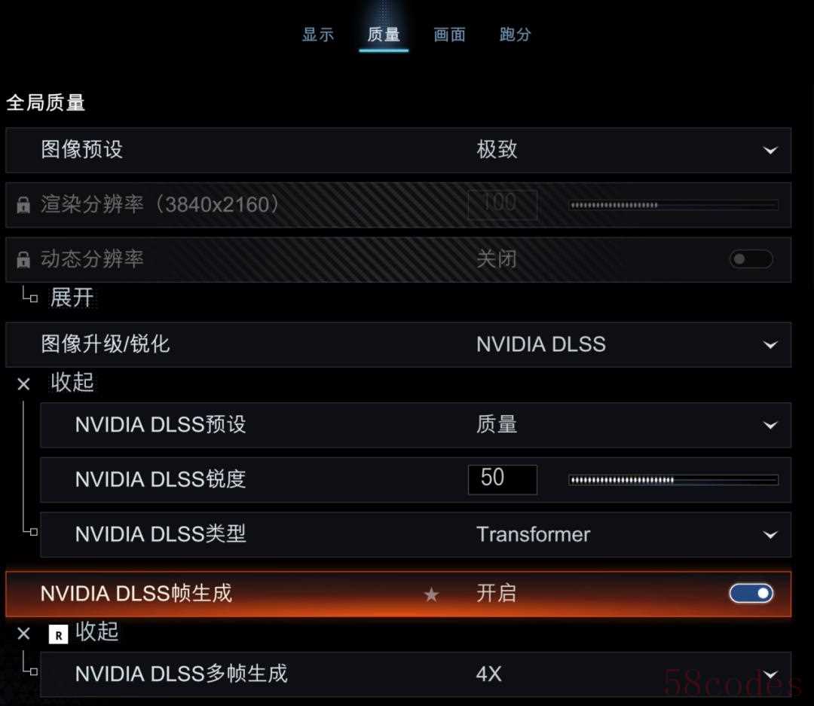Click the lock icon beside 动态分辨率
Screen dimensions: 814x706
pyautogui.click(x=23, y=259)
